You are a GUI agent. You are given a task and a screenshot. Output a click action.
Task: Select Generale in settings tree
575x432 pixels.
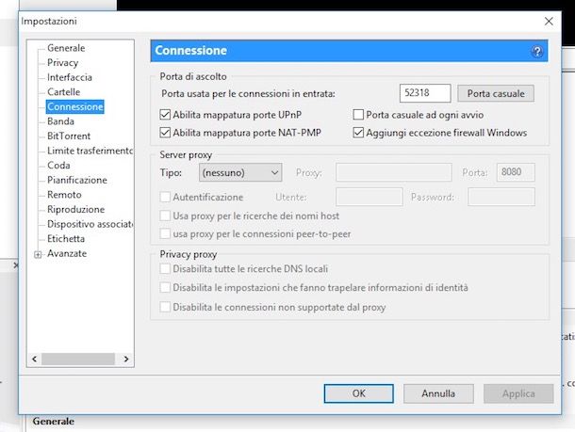click(66, 48)
